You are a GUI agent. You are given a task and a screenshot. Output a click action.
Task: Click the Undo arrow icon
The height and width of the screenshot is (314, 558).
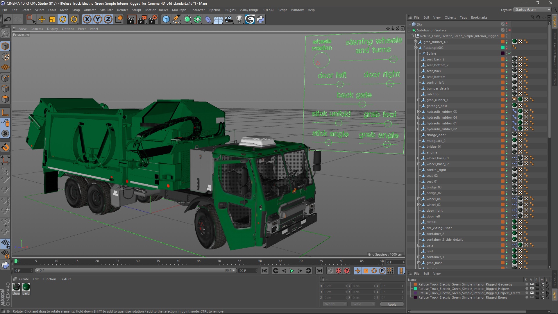coord(8,19)
